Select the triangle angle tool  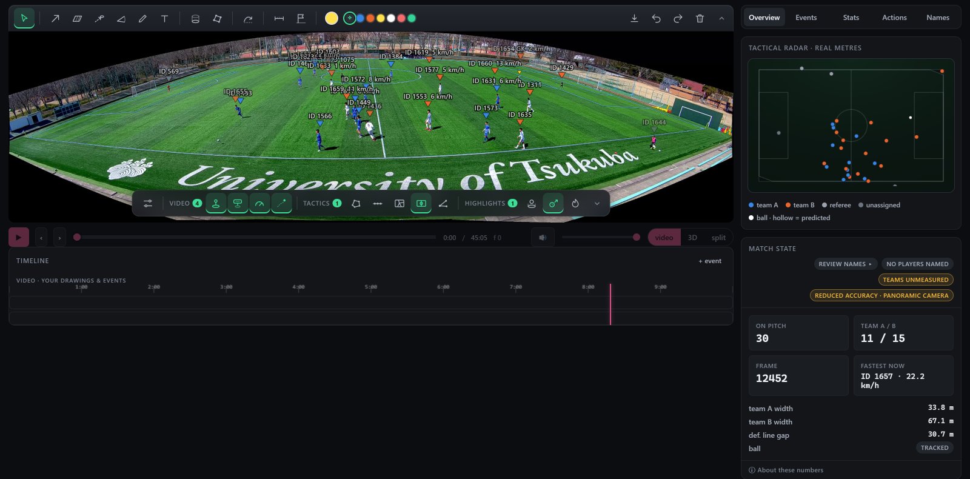(121, 18)
